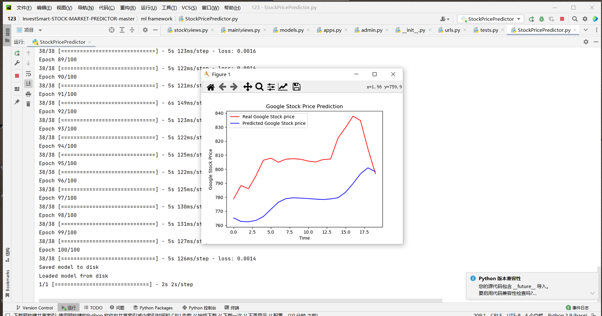Expand the 项目 view dropdown arrow
Viewport: 602px width, 316px height.
40,30
